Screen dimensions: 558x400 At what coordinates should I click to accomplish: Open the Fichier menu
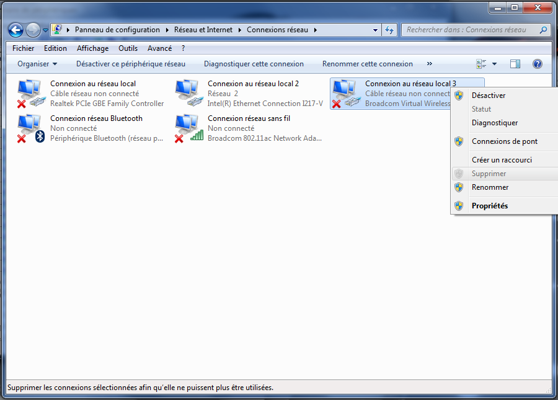coord(23,48)
